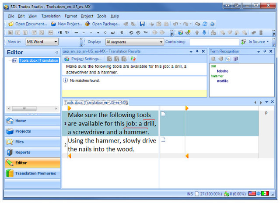Click the blue refresh arrows icon
This screenshot has width=280, height=203.
[x=205, y=24]
